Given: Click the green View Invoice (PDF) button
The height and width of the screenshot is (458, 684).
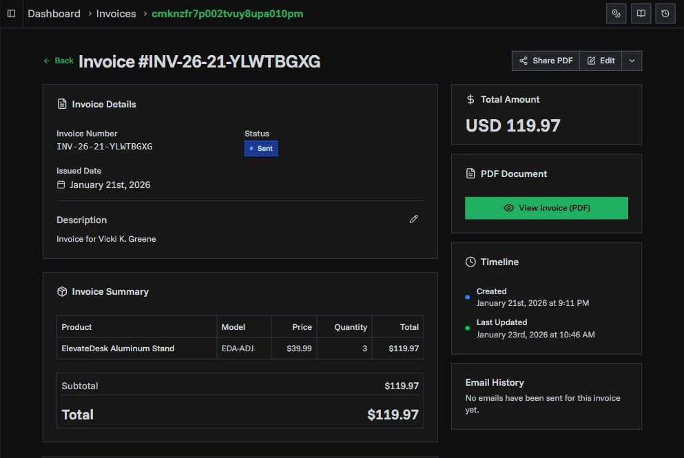Looking at the screenshot, I should (546, 207).
